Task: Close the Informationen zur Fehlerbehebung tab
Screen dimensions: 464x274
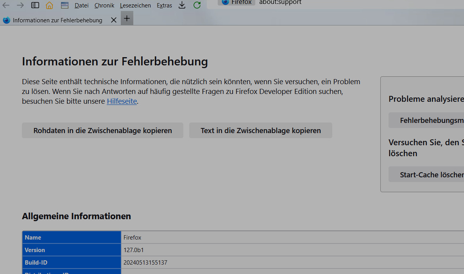Action: [x=114, y=20]
